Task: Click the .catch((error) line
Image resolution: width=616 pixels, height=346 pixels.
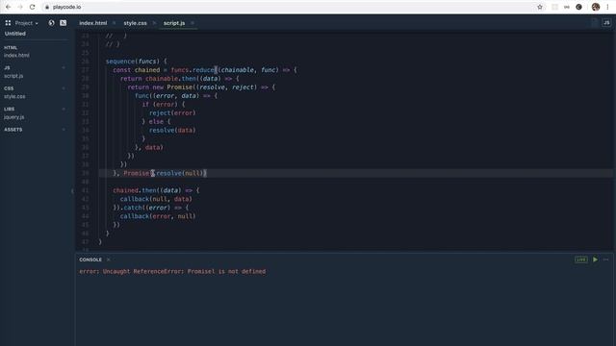Action: (x=151, y=208)
